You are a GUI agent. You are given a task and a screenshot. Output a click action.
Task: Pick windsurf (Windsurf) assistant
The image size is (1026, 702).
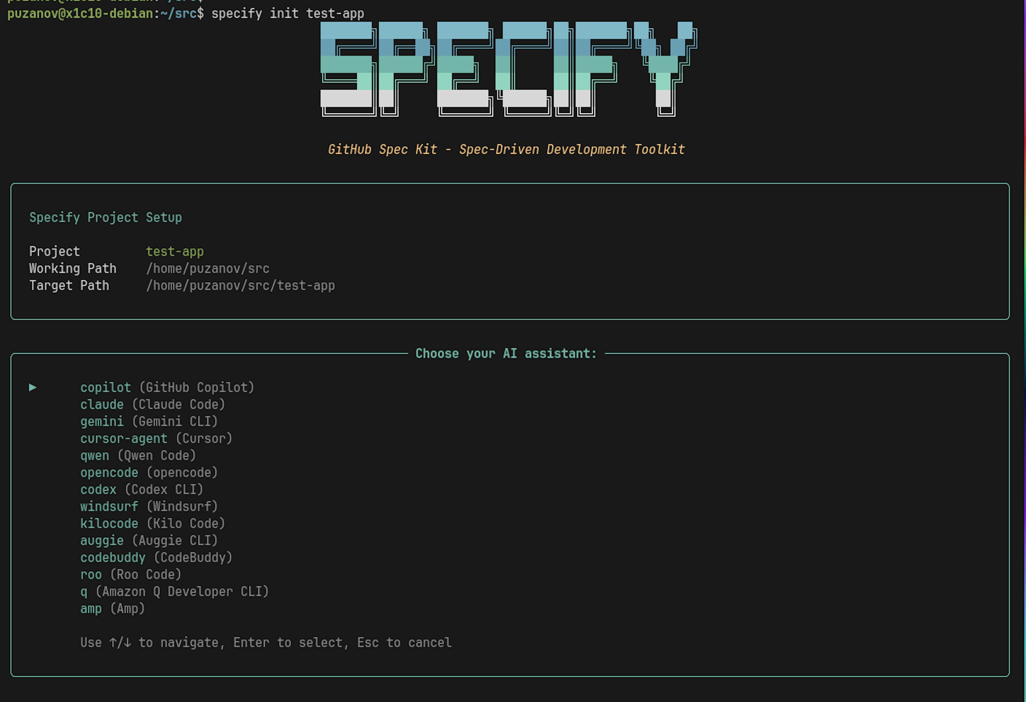(149, 506)
